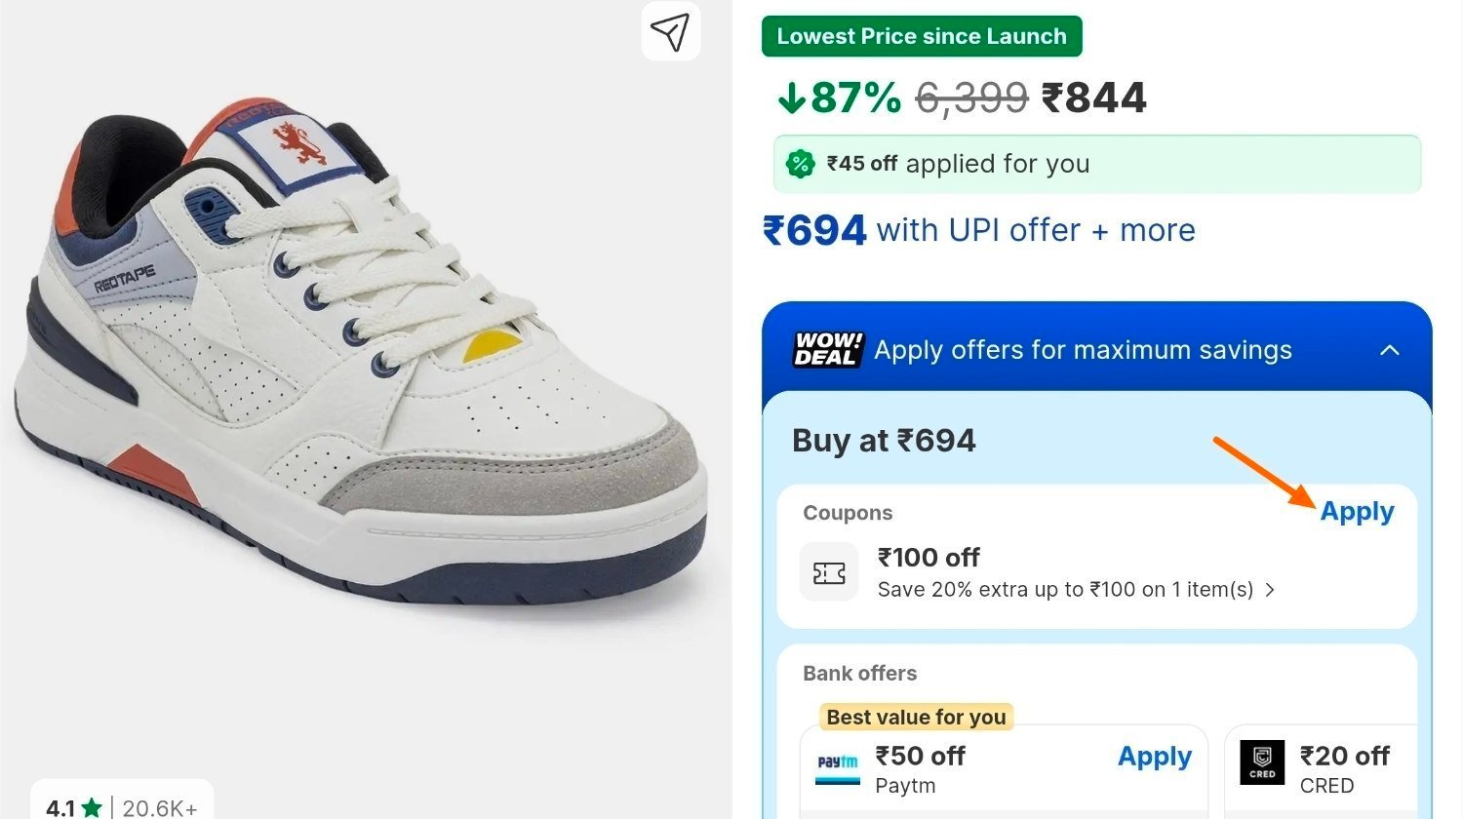Screen dimensions: 1463x819
Task: Click the Lowest Price since Launch badge
Action: point(922,36)
